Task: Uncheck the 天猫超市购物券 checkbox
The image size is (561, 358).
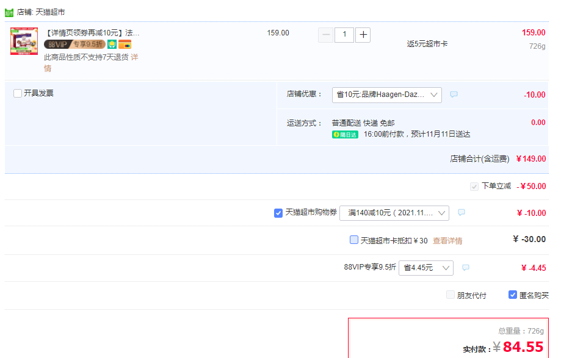Action: (278, 213)
